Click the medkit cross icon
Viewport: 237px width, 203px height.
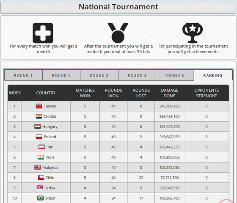pos(43,33)
